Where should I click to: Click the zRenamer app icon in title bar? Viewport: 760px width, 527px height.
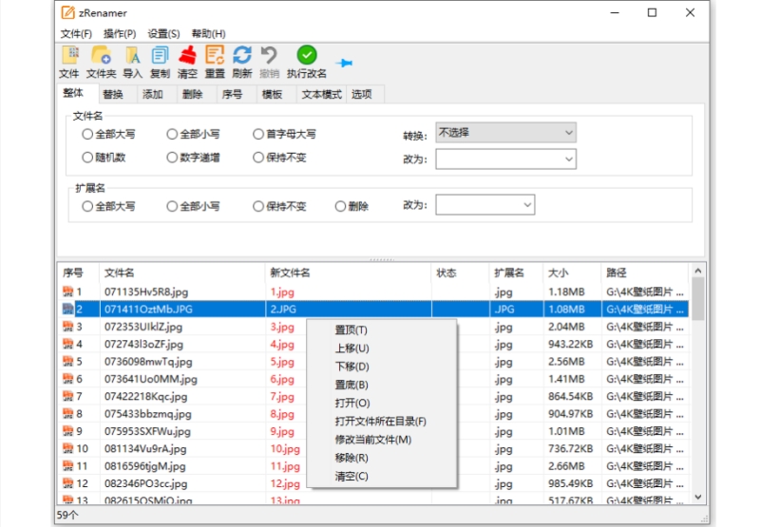tap(67, 12)
